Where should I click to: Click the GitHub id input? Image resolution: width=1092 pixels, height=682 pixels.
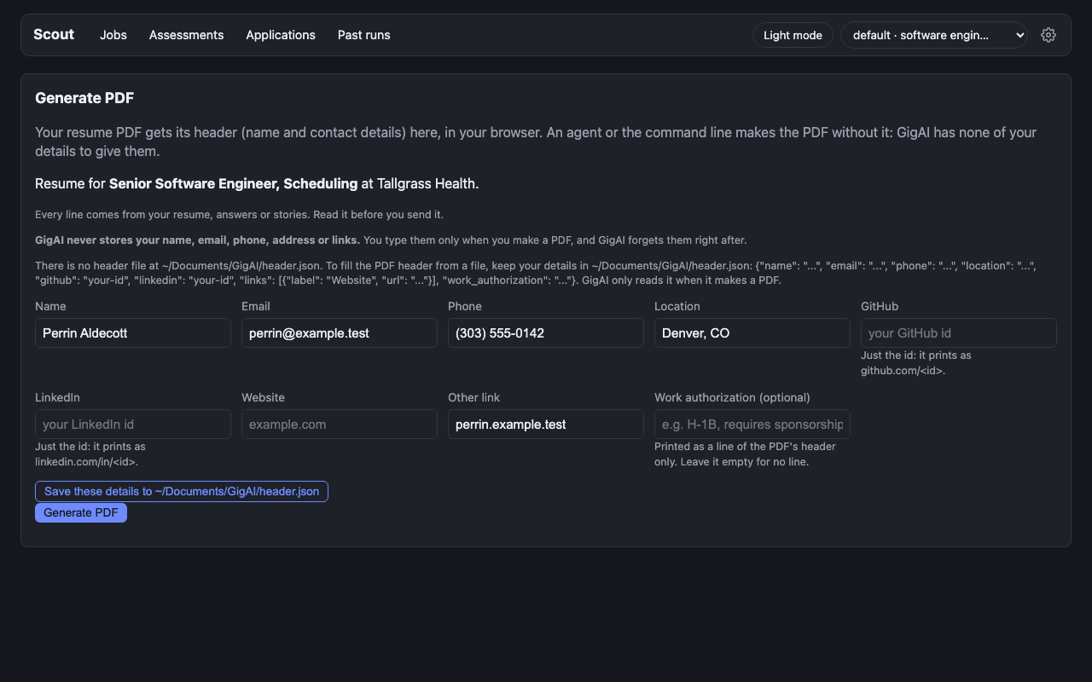coord(959,333)
